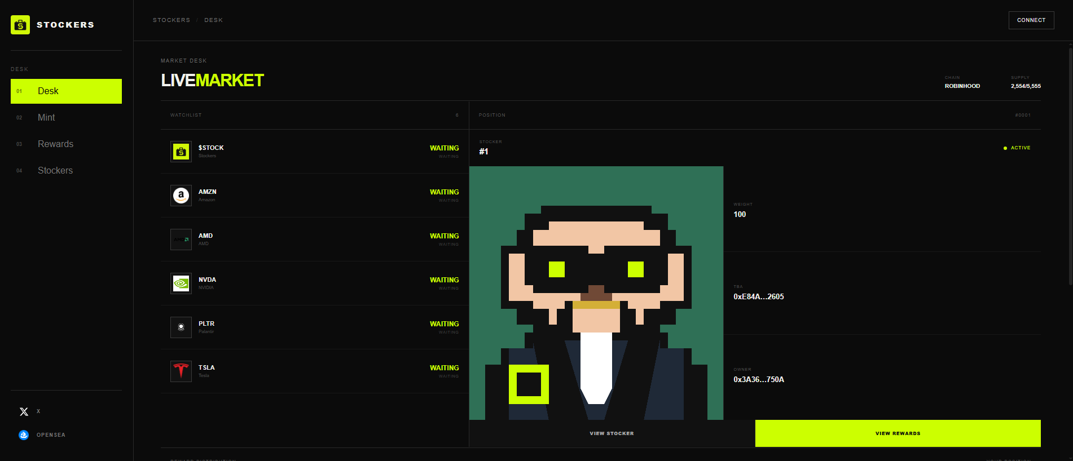The width and height of the screenshot is (1073, 461).
Task: Select the Palantir PLTR logo icon
Action: pyautogui.click(x=181, y=327)
